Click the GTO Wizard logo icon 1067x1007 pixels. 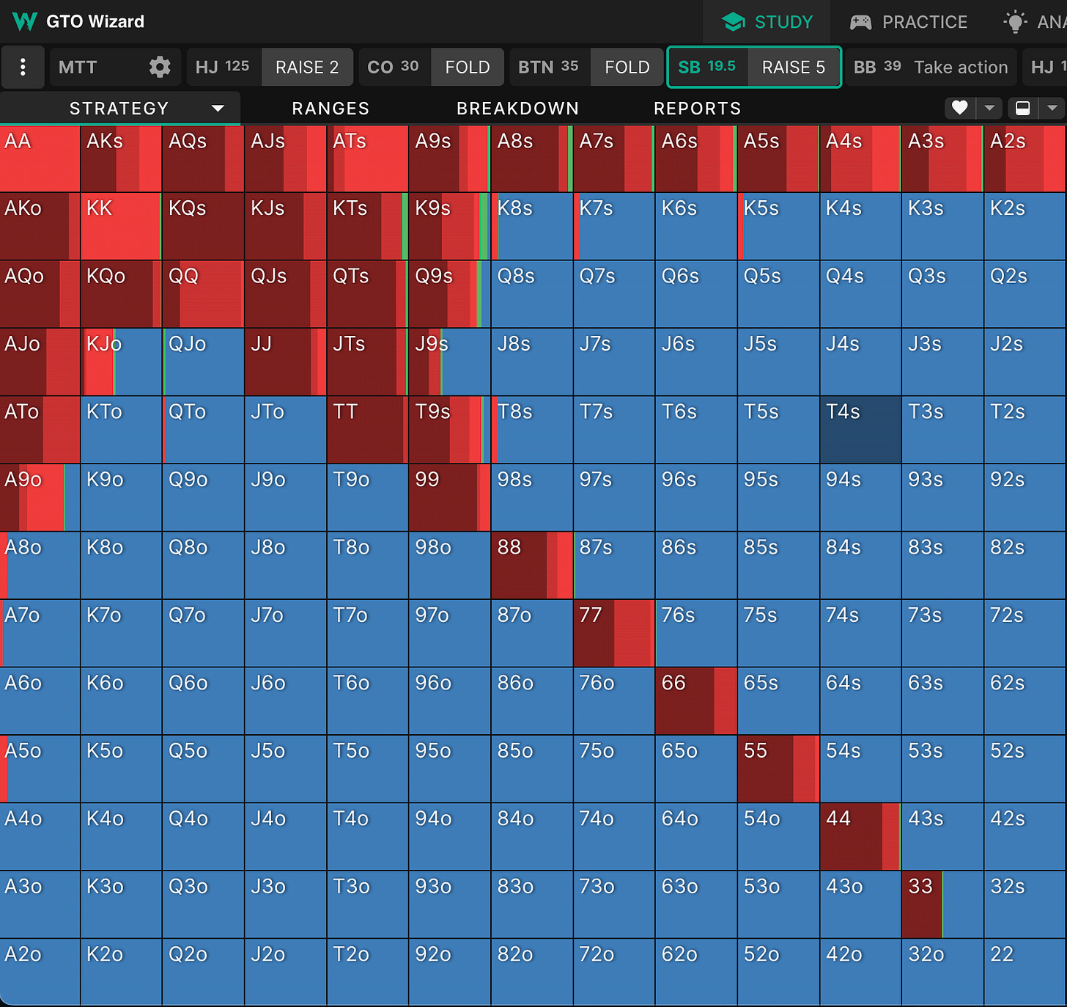[x=24, y=21]
